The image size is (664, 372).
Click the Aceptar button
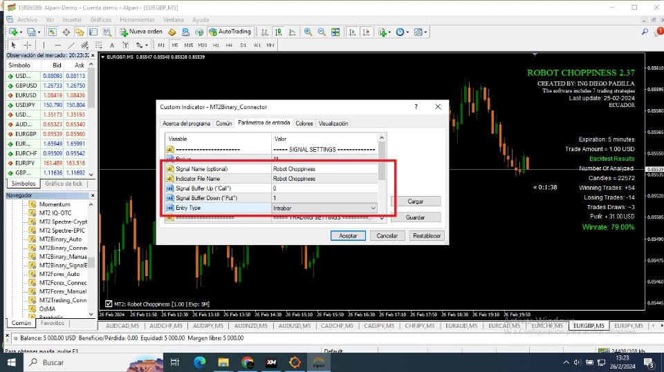(x=348, y=235)
